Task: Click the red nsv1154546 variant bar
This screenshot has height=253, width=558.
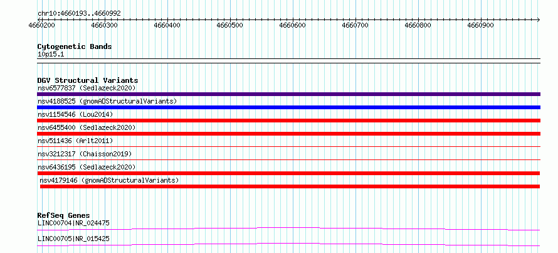Action: 288,121
